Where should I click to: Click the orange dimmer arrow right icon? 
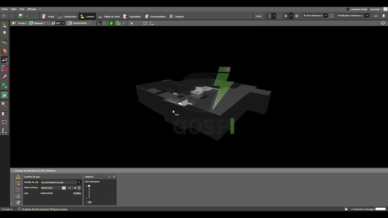[18, 196]
